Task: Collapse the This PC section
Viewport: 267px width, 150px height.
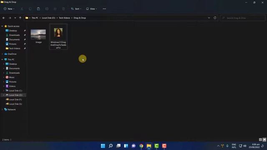Action: point(2,60)
